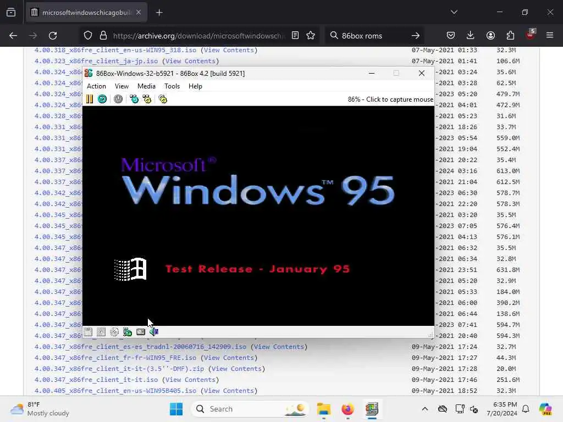Open the Windows Start menu
The image size is (563, 422).
[176, 409]
